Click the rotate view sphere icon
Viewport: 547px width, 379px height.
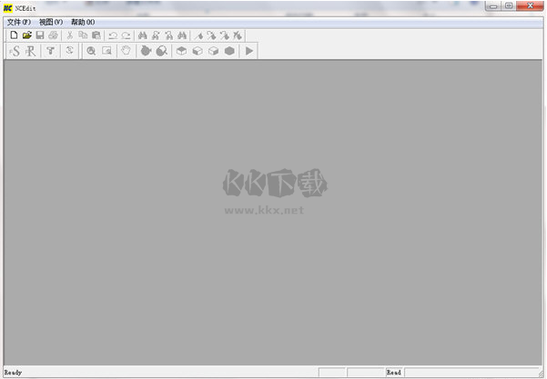pyautogui.click(x=146, y=51)
